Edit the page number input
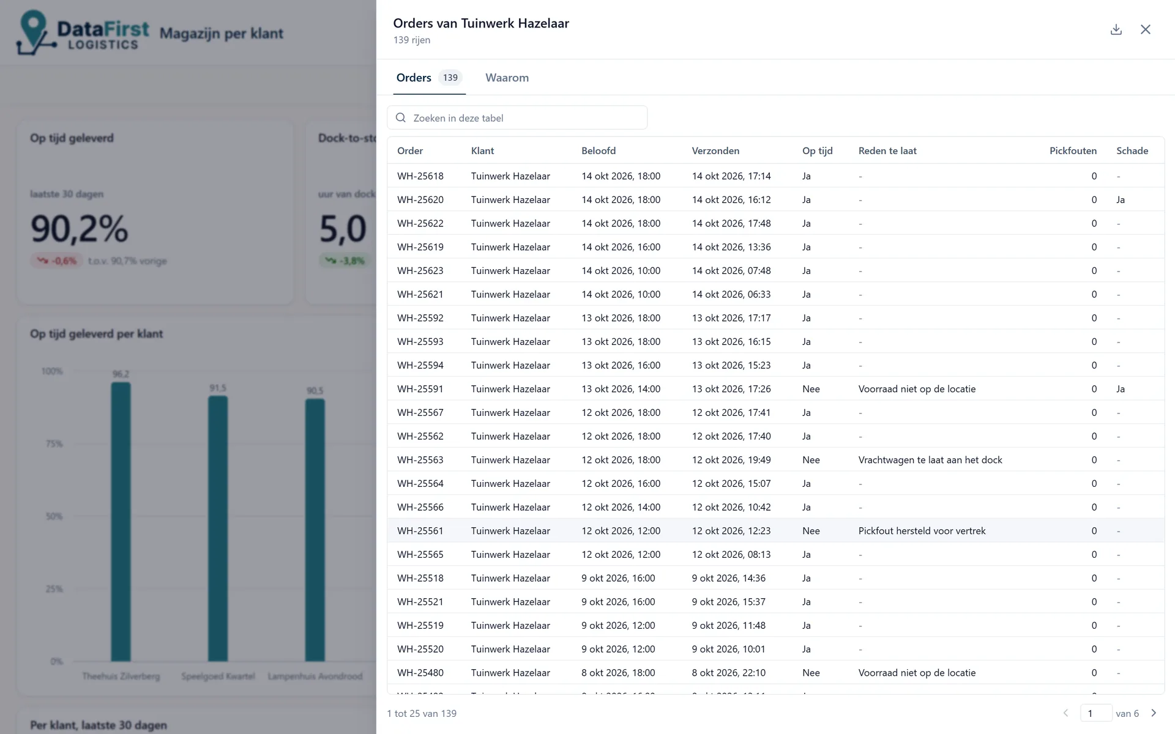The width and height of the screenshot is (1175, 734). (1096, 713)
